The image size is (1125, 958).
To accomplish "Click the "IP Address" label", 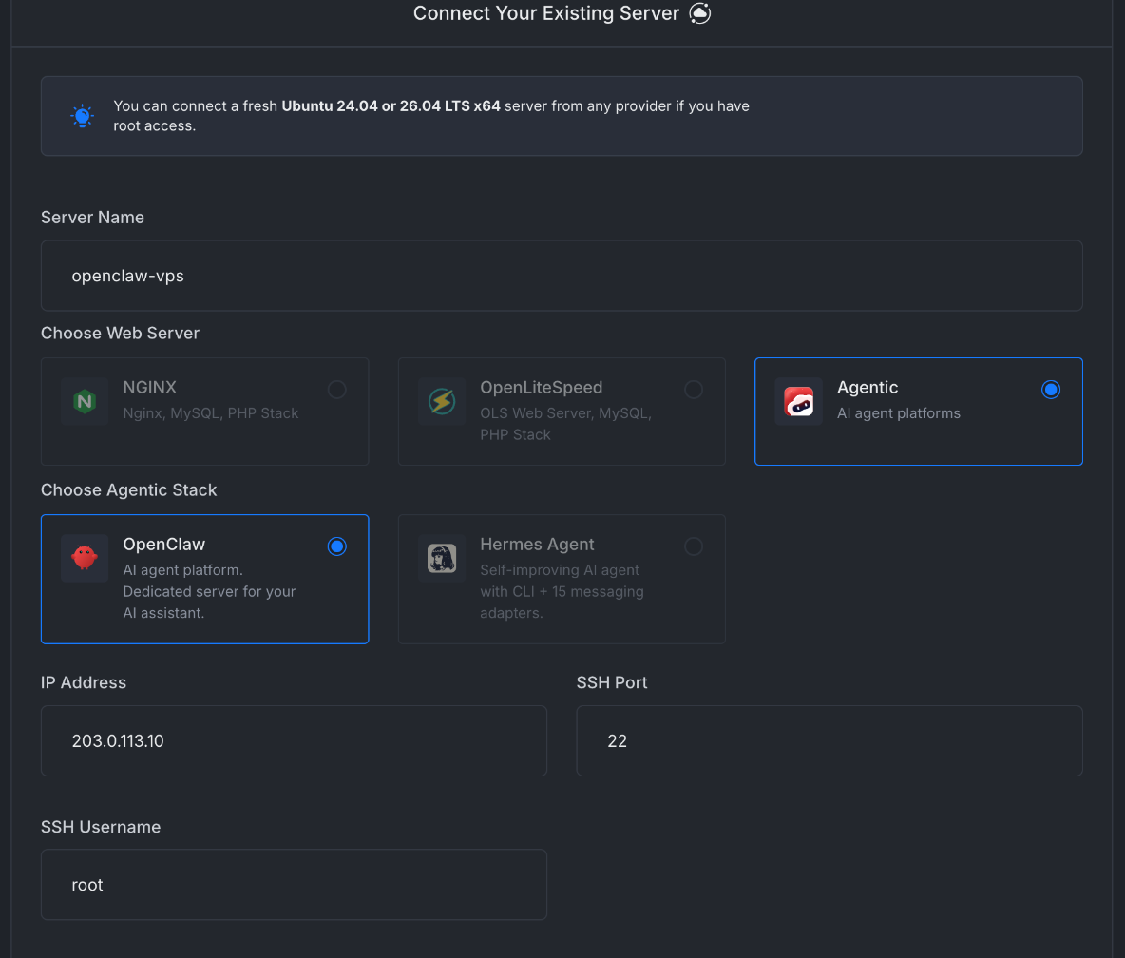I will 84,682.
